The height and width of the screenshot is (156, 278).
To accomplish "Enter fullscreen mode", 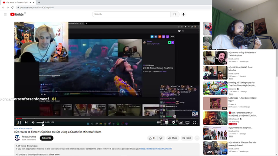I will [195, 122].
